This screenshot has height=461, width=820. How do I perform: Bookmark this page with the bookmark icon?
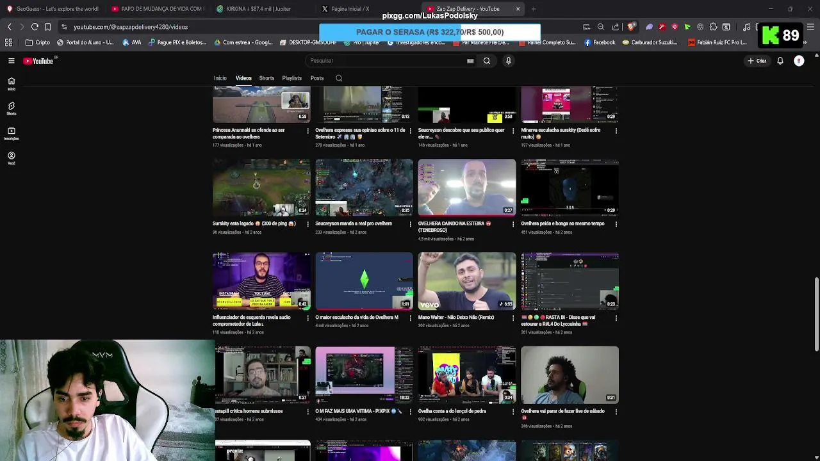[x=47, y=27]
